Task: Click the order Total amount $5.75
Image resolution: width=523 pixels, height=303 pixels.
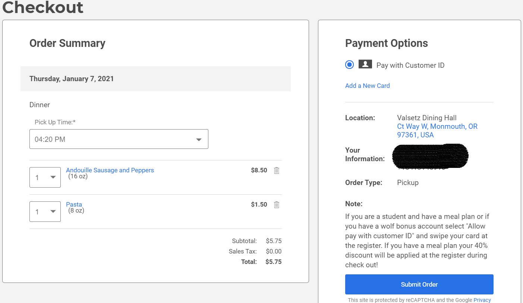Action: [274, 262]
